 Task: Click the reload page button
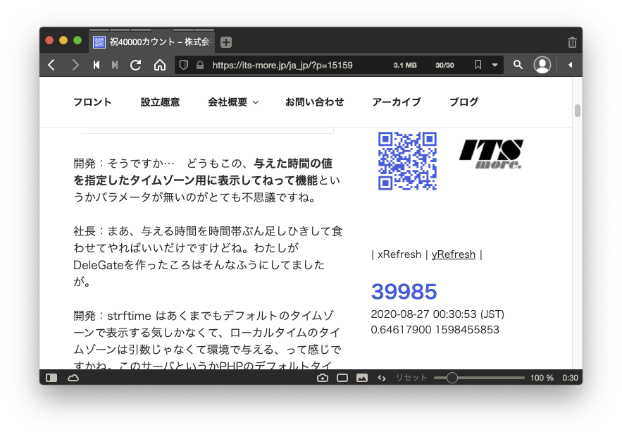coord(136,65)
